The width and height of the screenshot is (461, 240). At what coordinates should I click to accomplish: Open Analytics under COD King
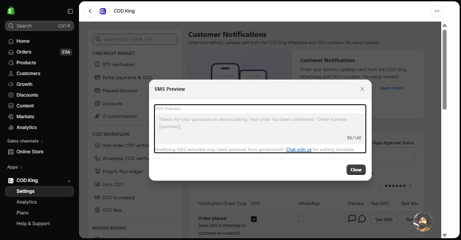click(26, 202)
